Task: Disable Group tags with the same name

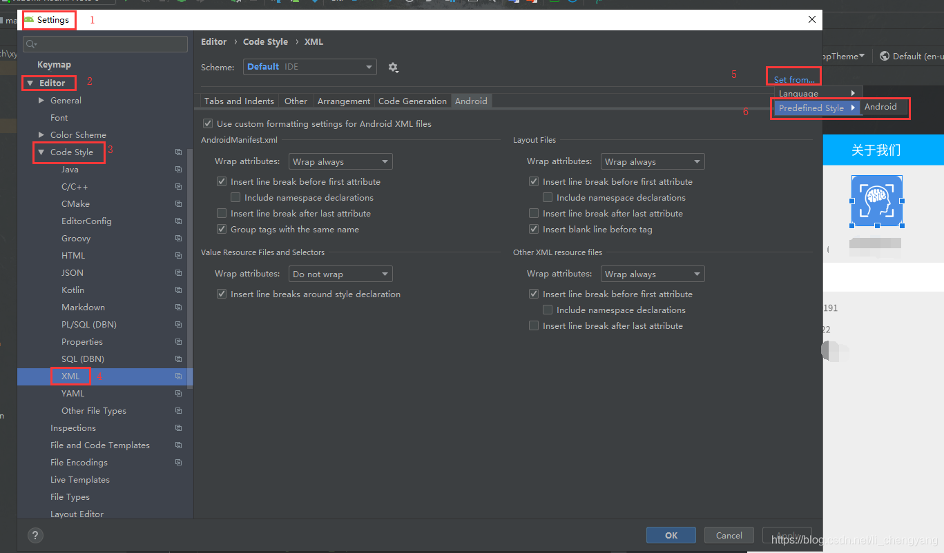Action: [x=222, y=229]
